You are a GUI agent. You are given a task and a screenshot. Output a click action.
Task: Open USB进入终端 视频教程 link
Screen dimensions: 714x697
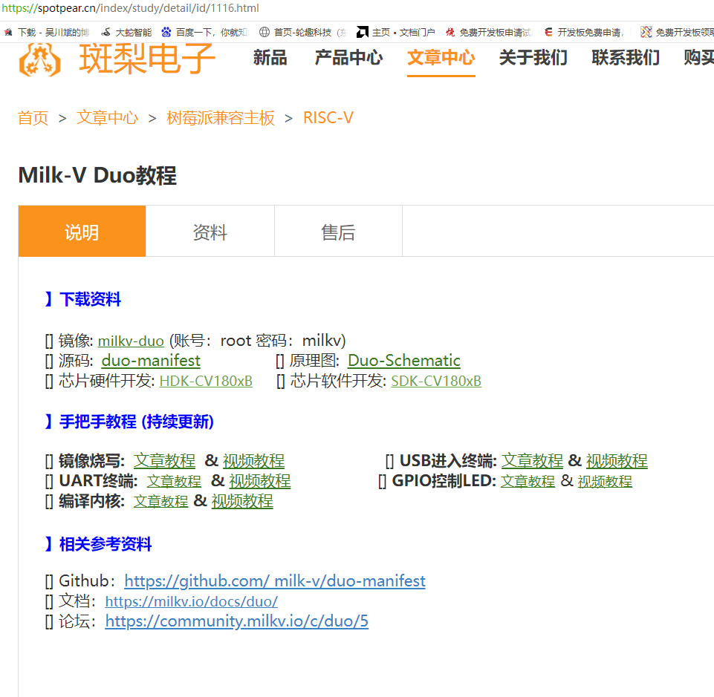click(617, 461)
